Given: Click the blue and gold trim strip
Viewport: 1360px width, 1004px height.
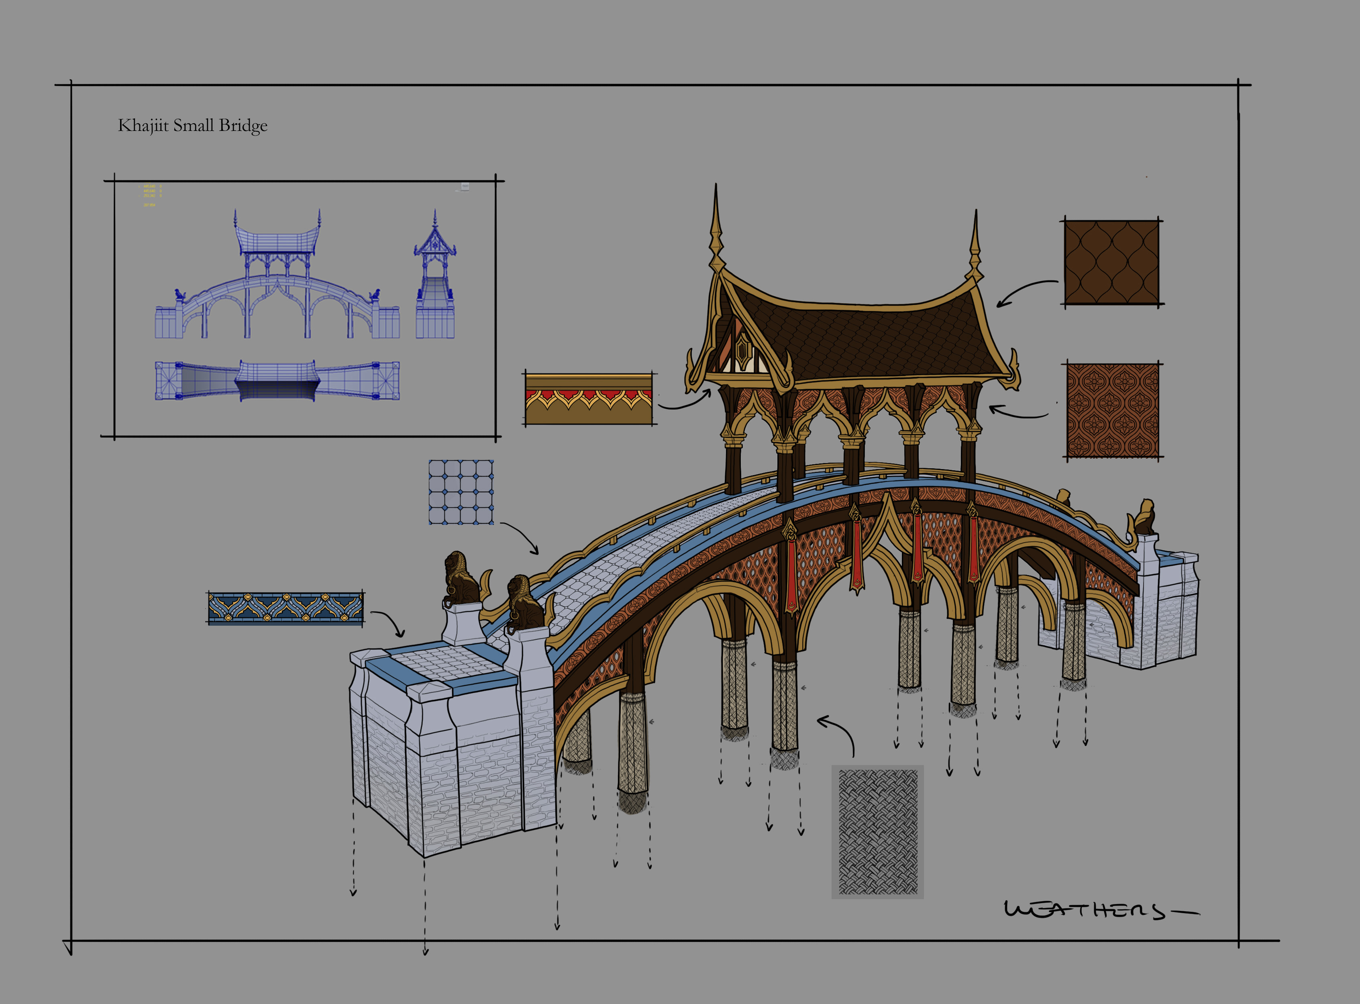Looking at the screenshot, I should (285, 608).
